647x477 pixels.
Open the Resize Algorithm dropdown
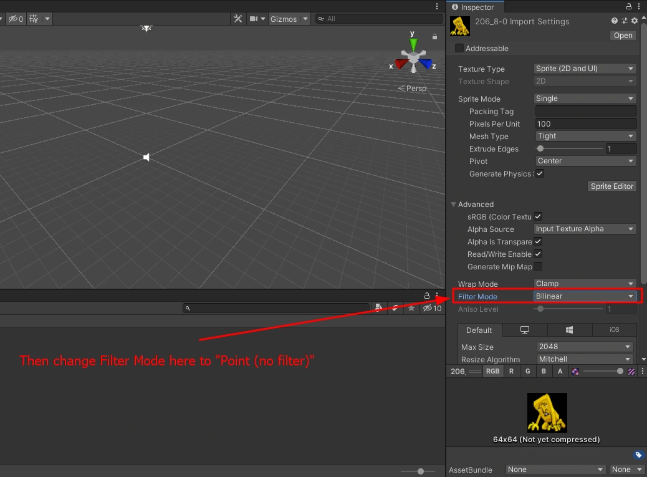point(585,359)
